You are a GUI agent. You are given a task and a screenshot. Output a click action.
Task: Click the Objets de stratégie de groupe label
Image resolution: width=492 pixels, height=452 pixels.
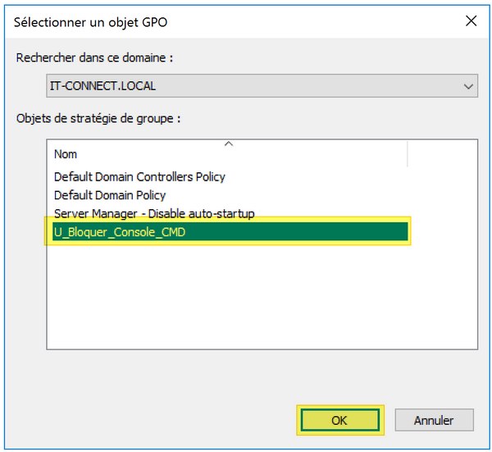click(98, 118)
